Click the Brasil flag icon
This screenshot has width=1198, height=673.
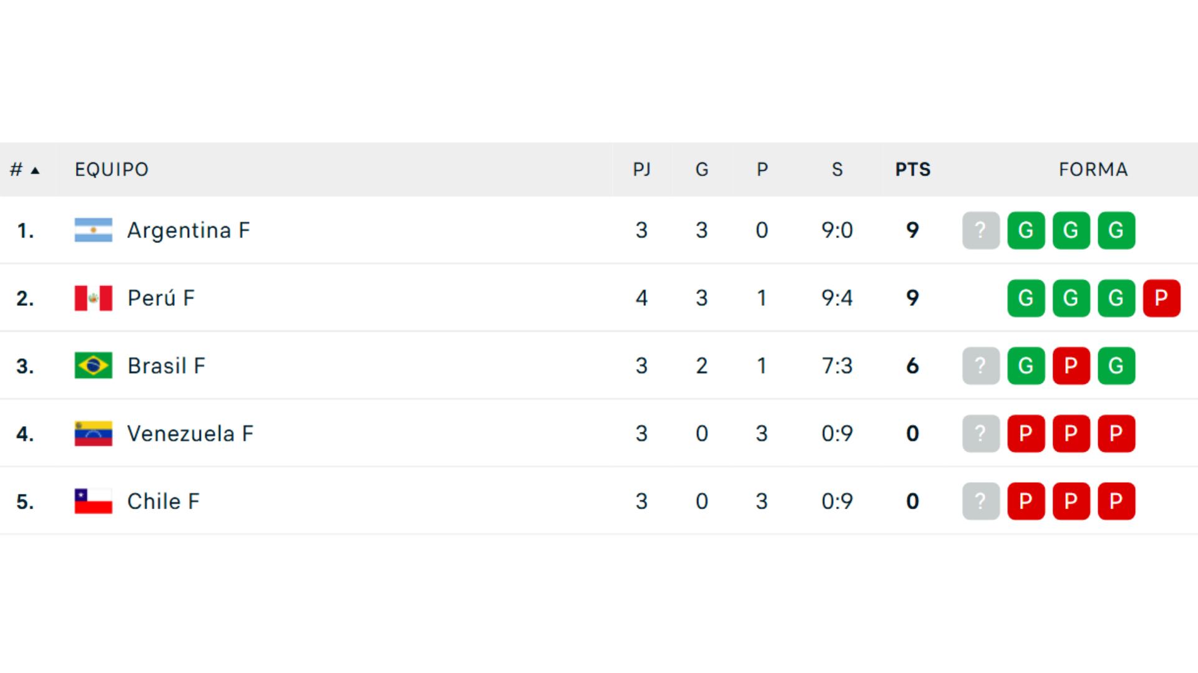click(92, 366)
